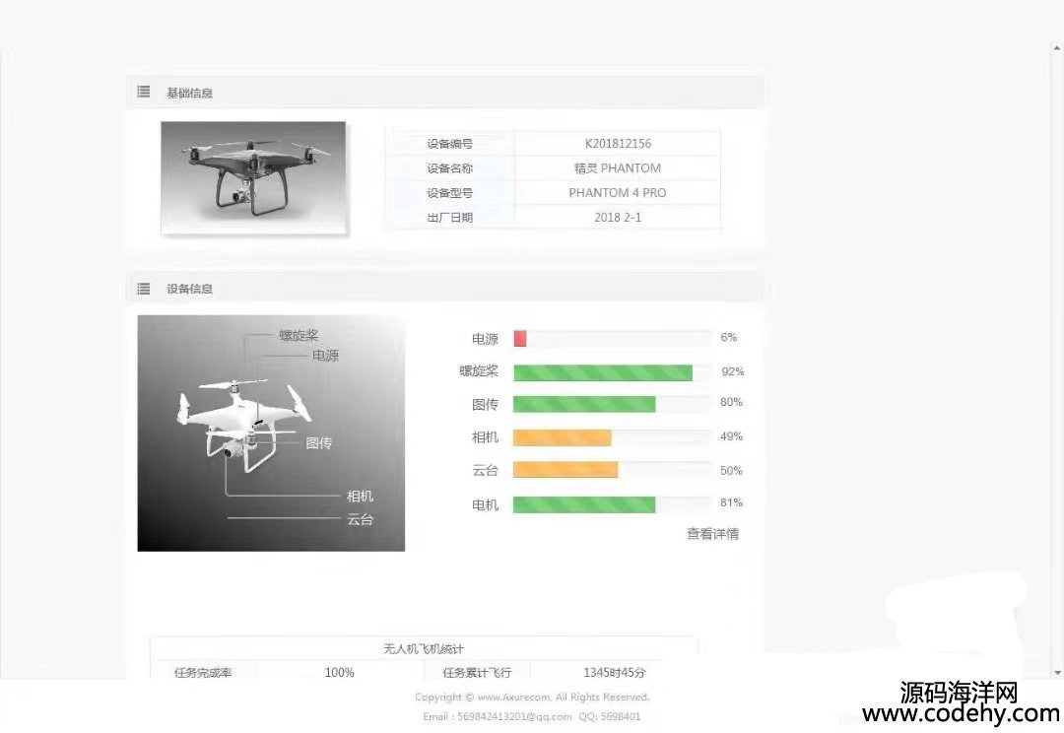Select the 基础信息 section title
Screen dimensions: 1064x733
pos(189,93)
